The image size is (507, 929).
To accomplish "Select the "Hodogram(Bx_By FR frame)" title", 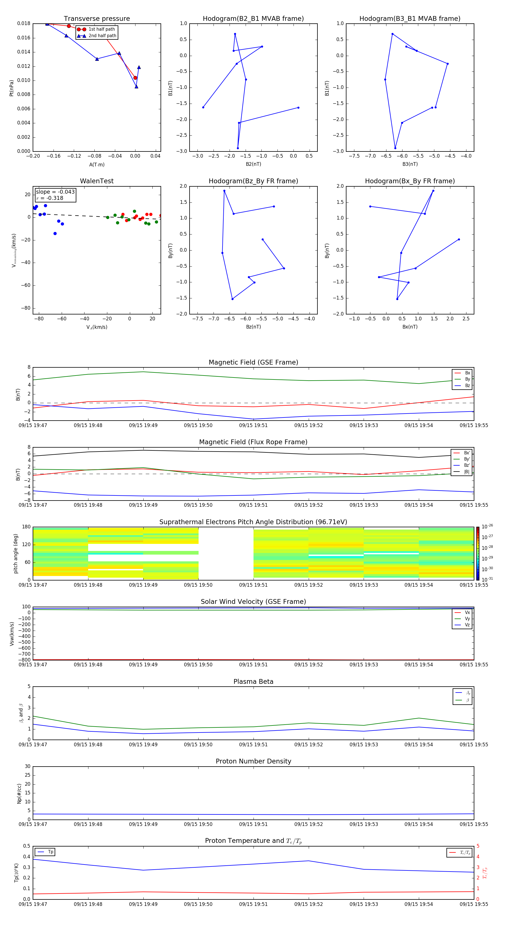I will 410,181.
